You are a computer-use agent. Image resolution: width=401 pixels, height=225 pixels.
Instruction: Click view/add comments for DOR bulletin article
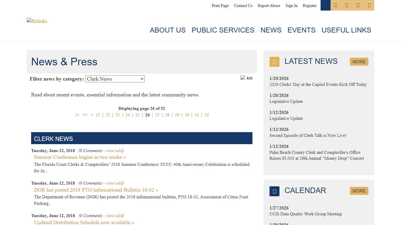pyautogui.click(x=114, y=183)
